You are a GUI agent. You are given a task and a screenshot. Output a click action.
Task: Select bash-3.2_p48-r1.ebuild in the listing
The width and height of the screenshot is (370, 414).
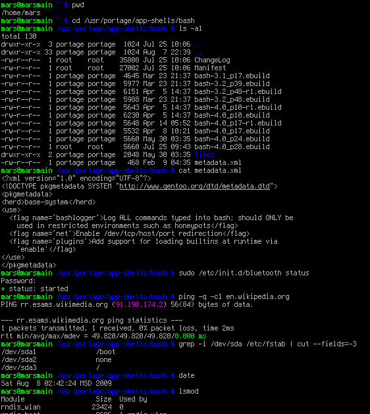click(238, 91)
